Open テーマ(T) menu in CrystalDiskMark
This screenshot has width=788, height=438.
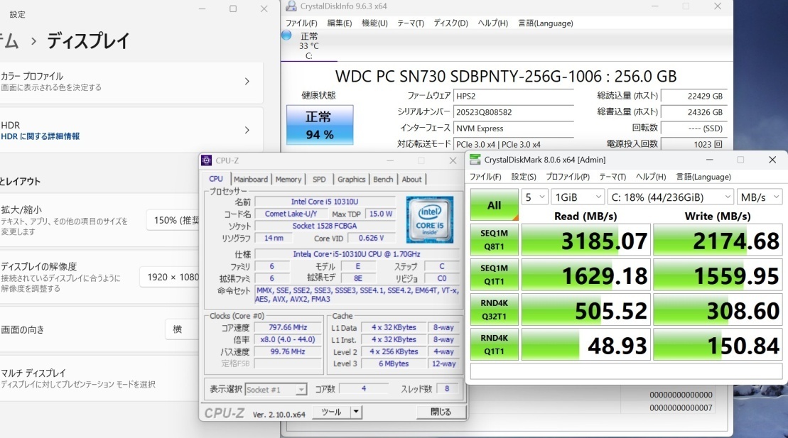pyautogui.click(x=612, y=177)
